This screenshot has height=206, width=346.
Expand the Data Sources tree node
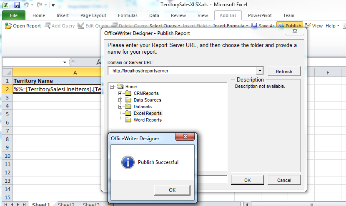pos(120,100)
